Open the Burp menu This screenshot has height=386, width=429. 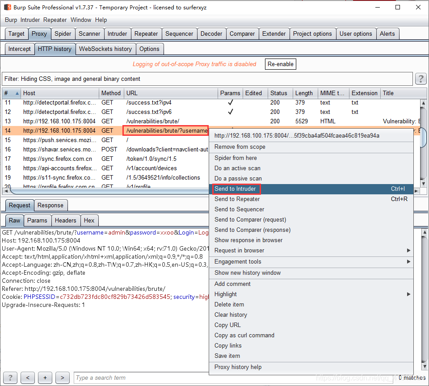point(11,20)
